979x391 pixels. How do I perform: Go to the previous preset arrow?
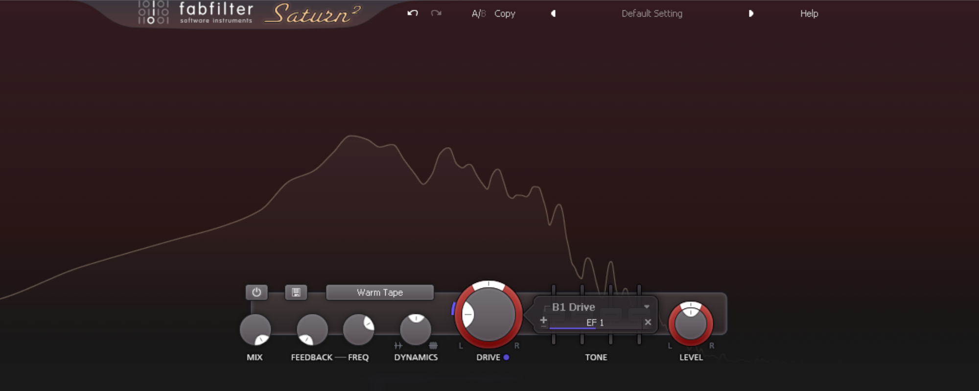click(553, 14)
